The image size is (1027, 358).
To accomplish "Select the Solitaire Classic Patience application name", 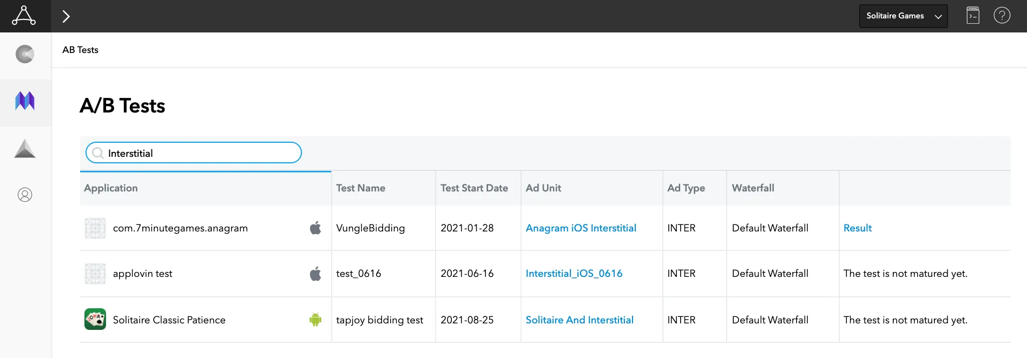I will (169, 320).
